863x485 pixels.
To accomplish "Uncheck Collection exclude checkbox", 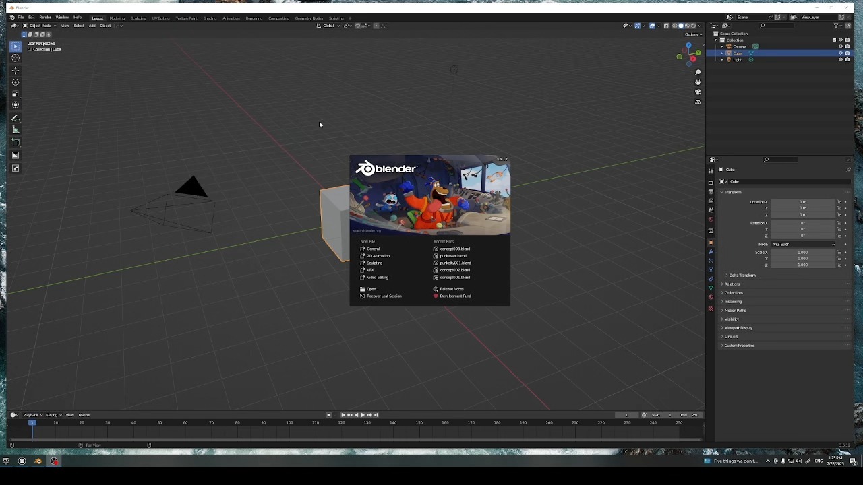I will [834, 40].
